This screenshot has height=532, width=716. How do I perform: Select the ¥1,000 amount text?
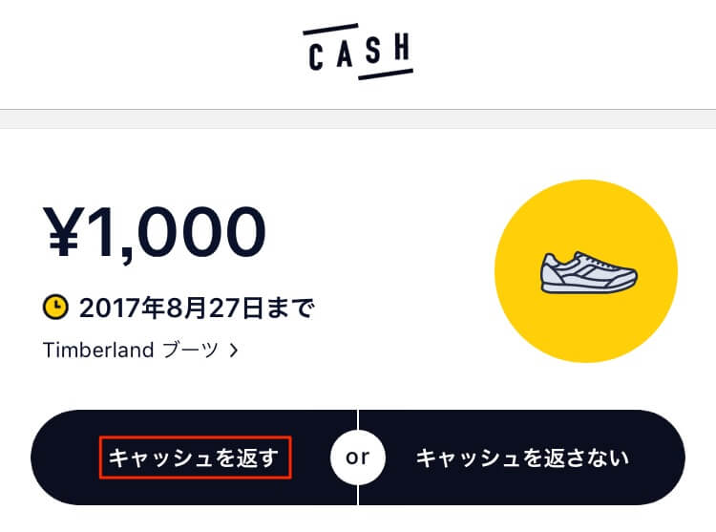pos(155,233)
